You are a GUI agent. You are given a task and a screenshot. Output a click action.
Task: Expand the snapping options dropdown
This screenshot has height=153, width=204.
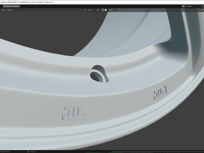click(x=107, y=10)
